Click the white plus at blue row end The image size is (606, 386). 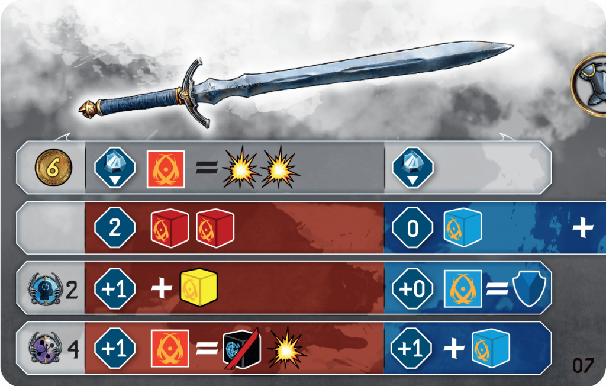click(x=583, y=227)
